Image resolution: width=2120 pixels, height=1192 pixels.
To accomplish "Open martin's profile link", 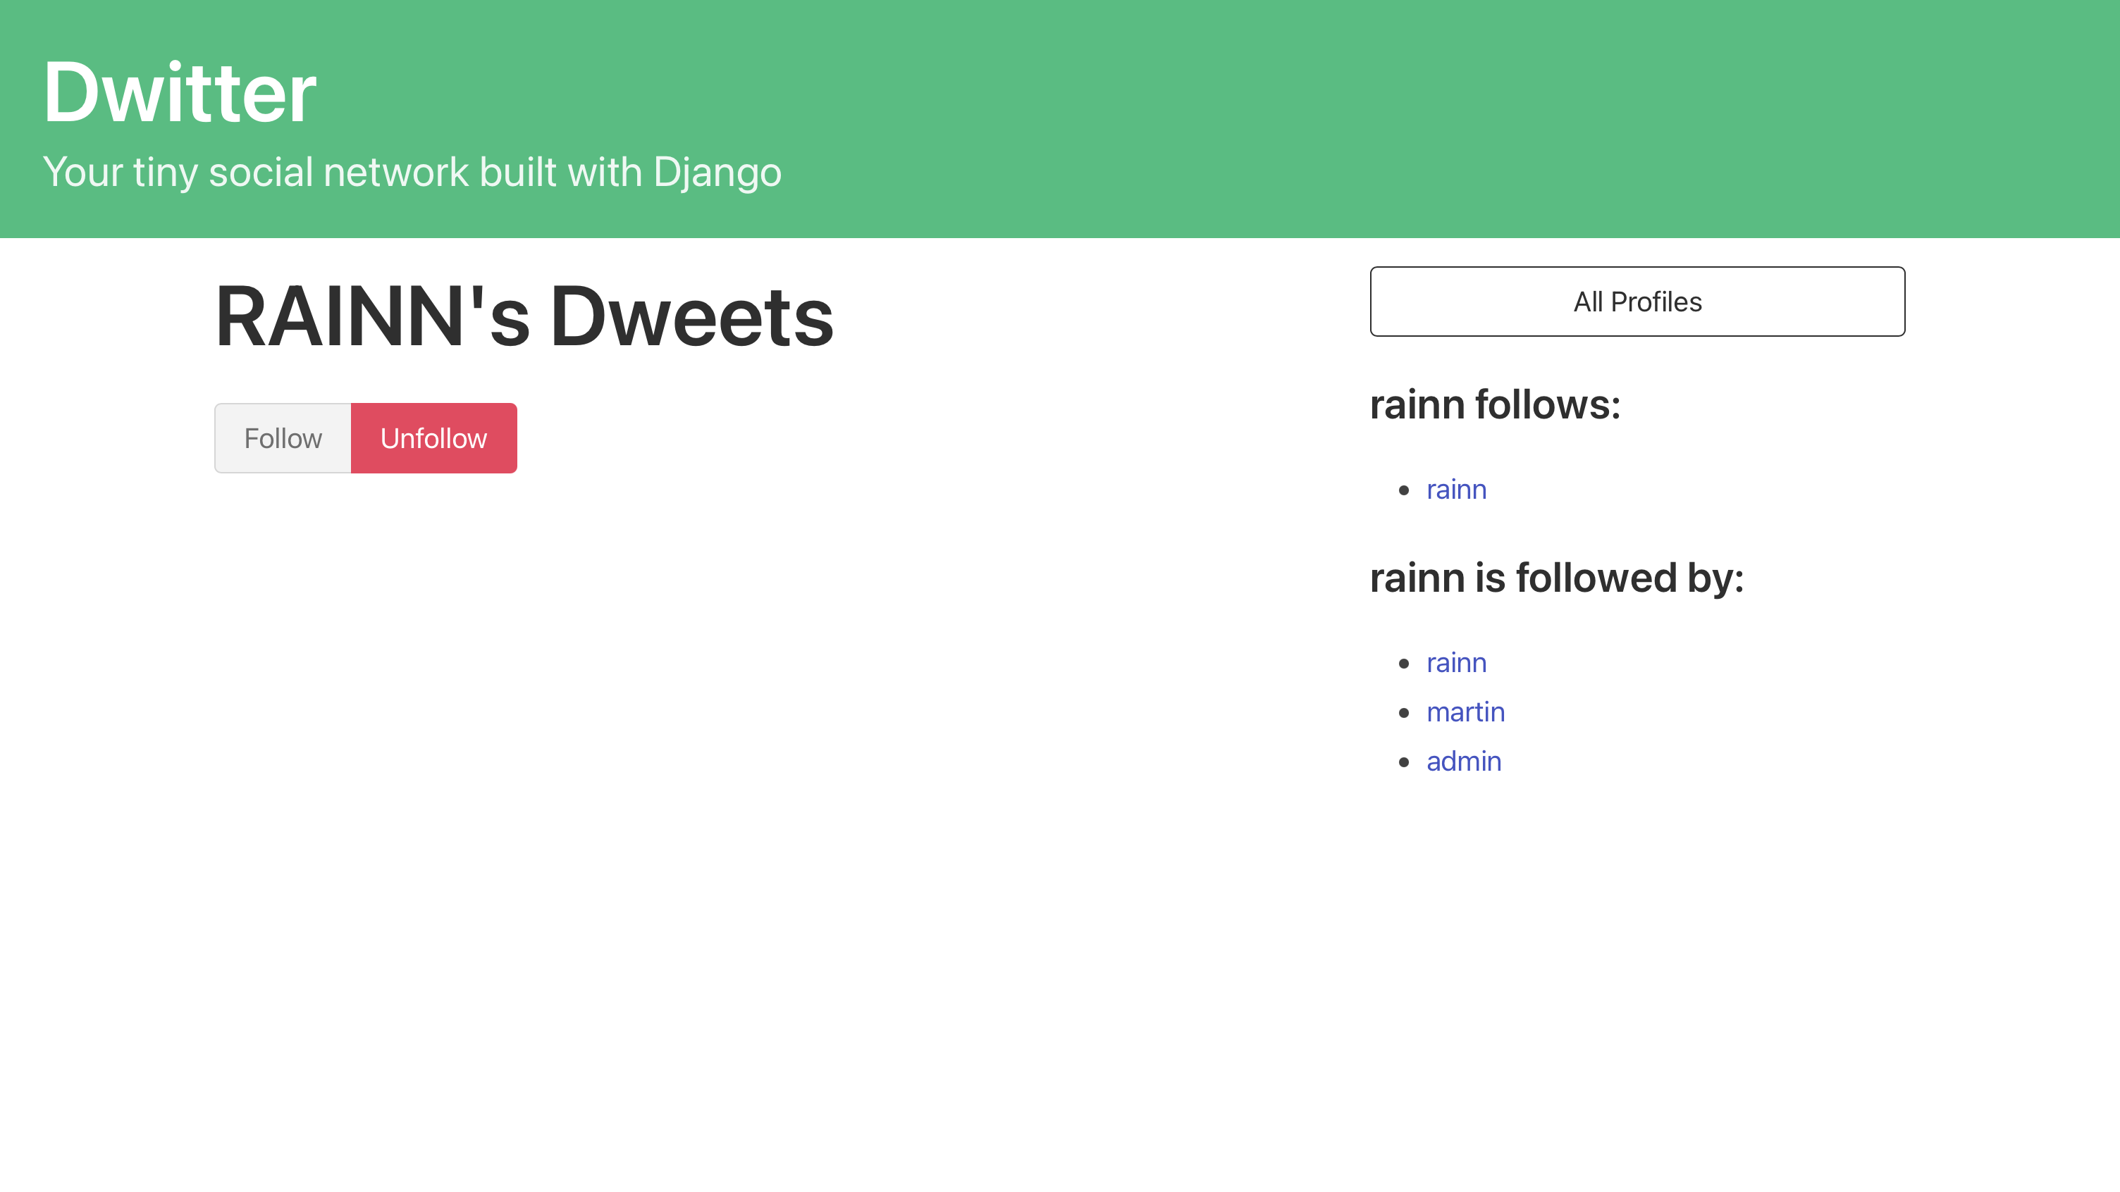I will pos(1465,712).
